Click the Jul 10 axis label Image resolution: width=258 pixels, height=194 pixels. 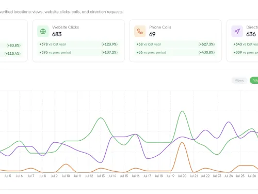[66, 176]
